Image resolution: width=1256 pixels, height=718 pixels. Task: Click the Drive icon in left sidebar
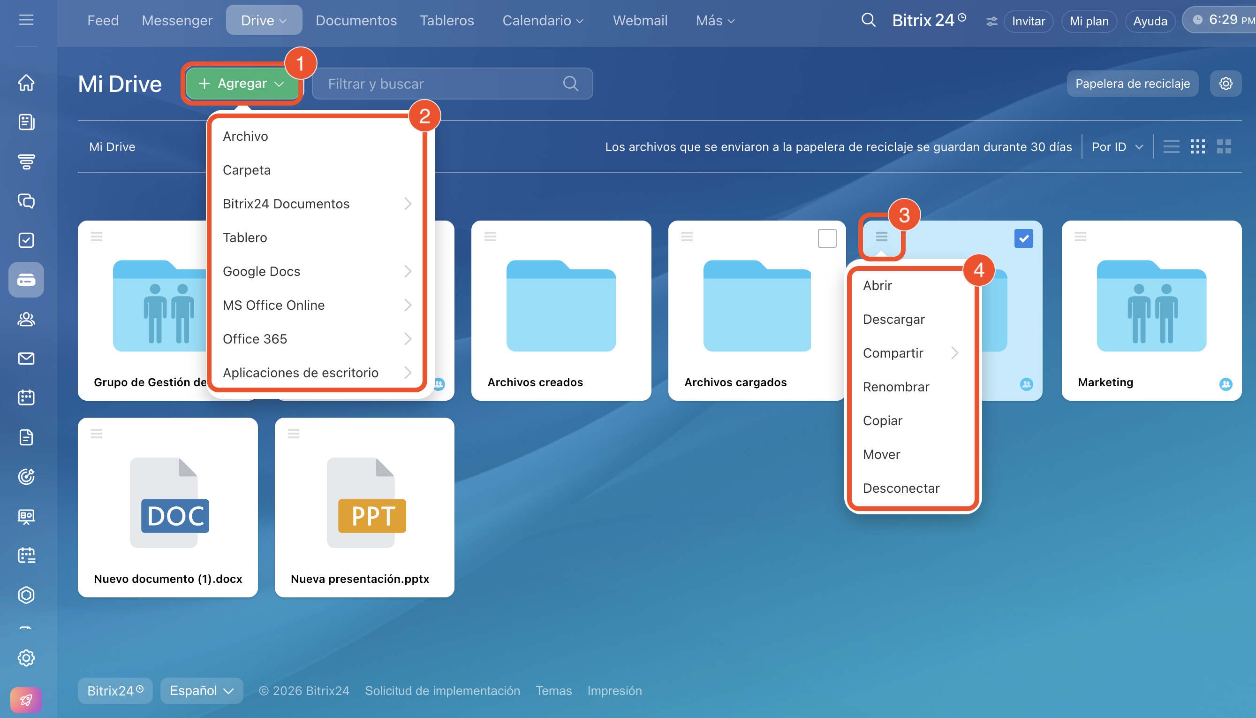point(26,280)
